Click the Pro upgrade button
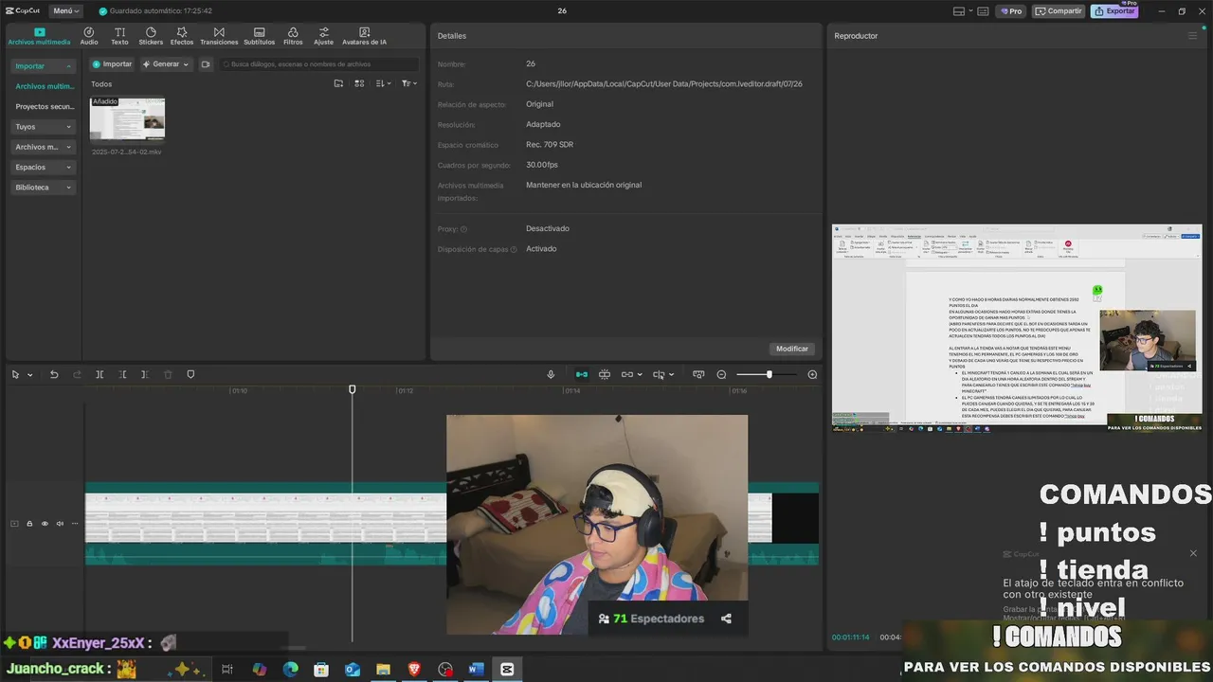The width and height of the screenshot is (1213, 682). (x=1010, y=11)
